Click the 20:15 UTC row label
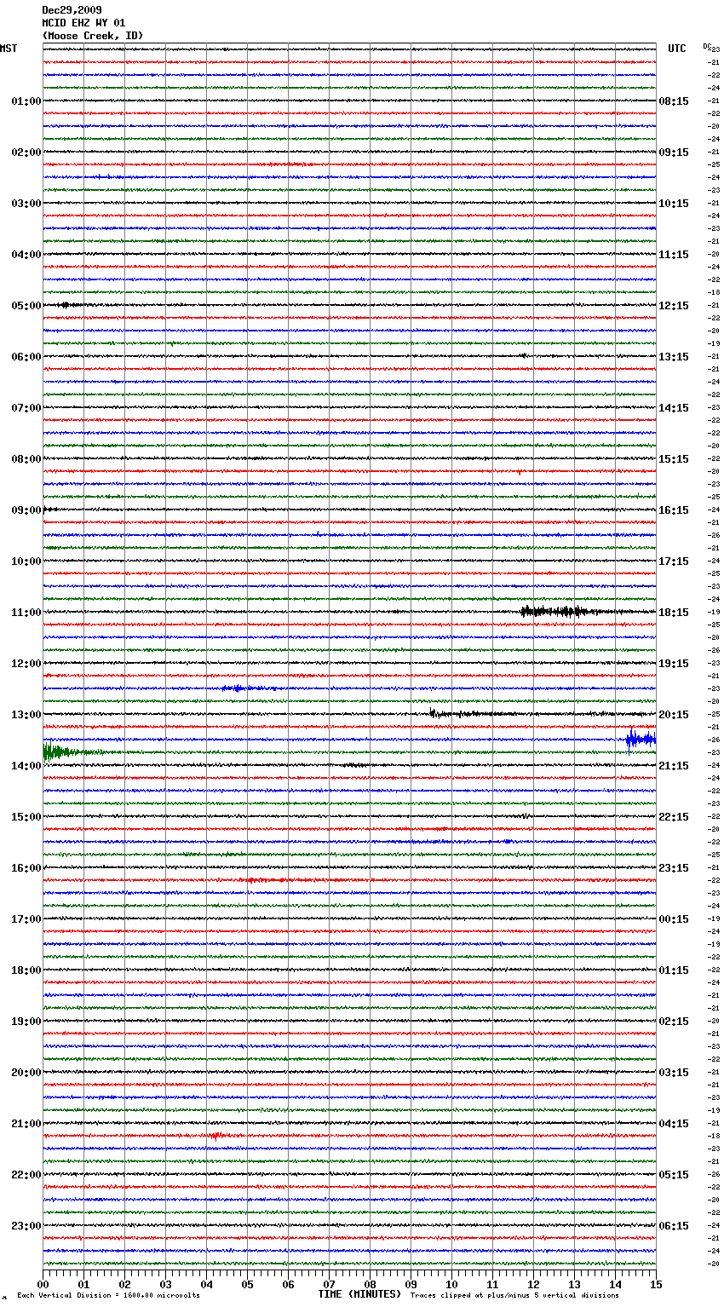 tap(674, 715)
